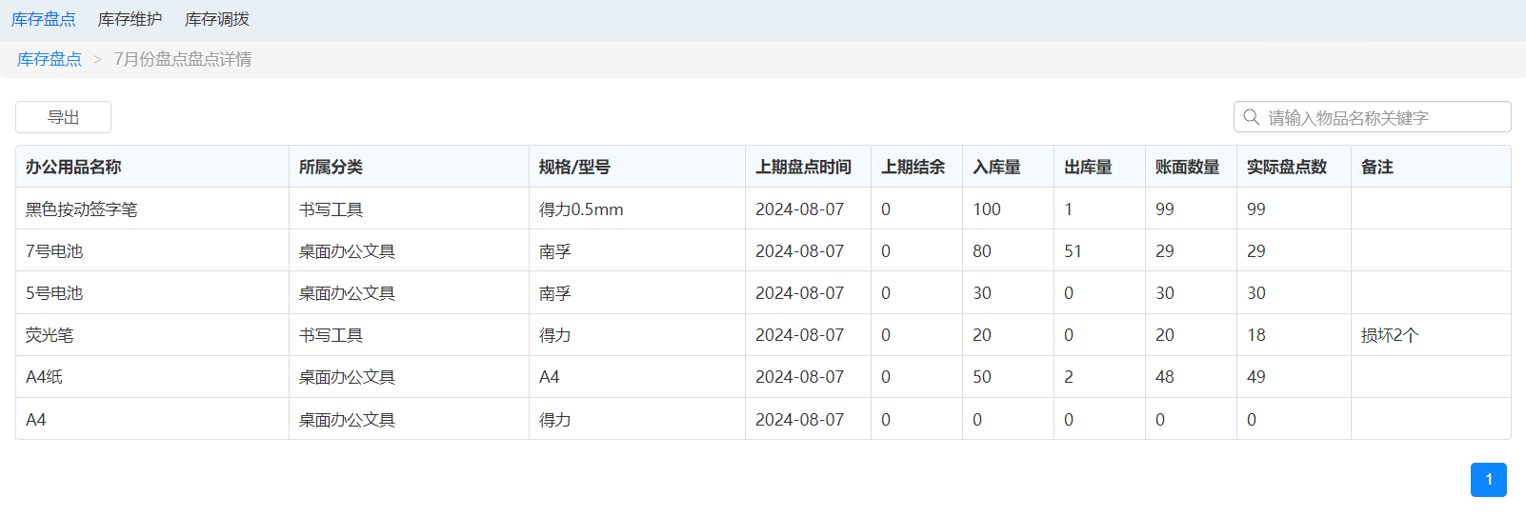Go to the 库存调拨 tab
The width and height of the screenshot is (1526, 517).
[217, 19]
